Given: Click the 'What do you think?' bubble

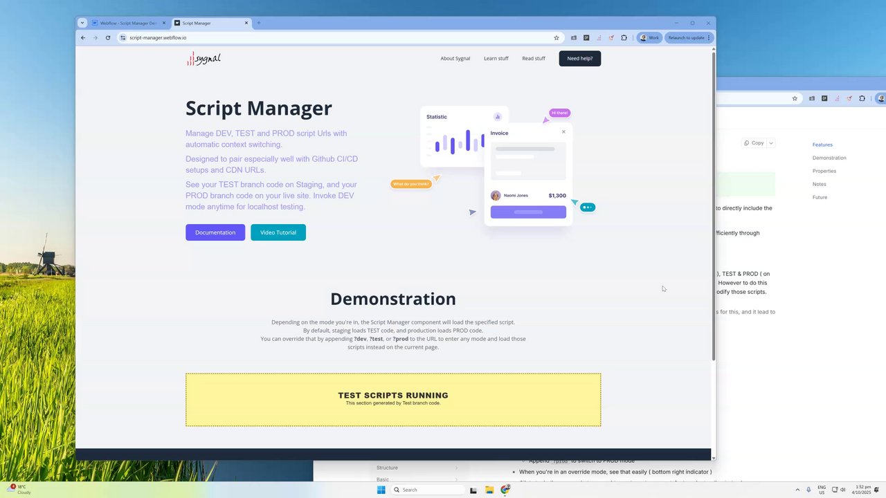Looking at the screenshot, I should click(411, 184).
